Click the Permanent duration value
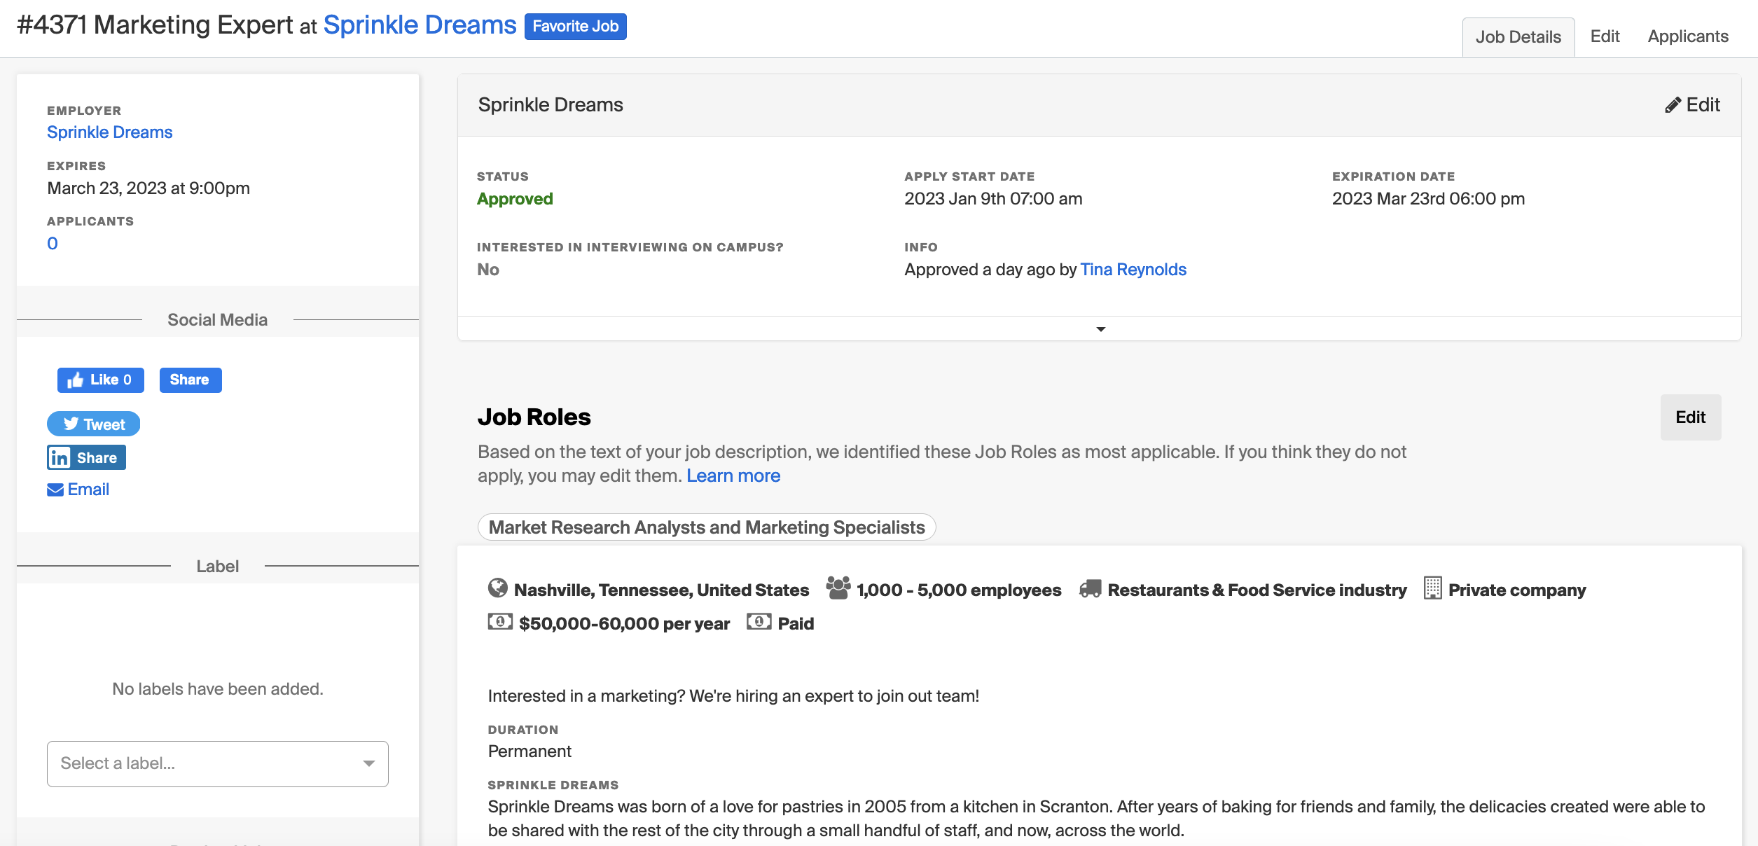The image size is (1758, 846). click(530, 751)
